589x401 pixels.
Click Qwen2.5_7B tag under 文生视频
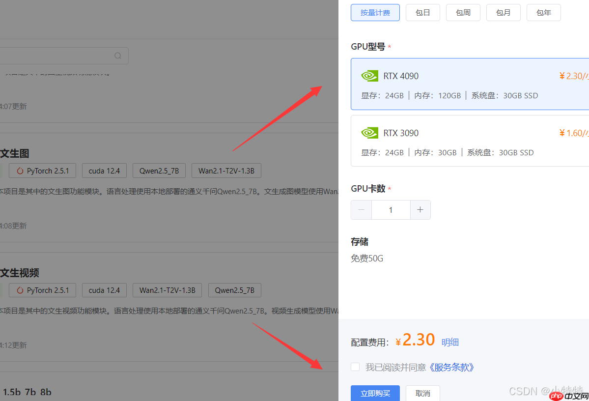pos(234,290)
